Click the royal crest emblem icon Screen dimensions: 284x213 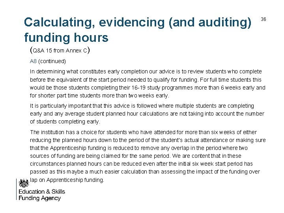click(24, 183)
